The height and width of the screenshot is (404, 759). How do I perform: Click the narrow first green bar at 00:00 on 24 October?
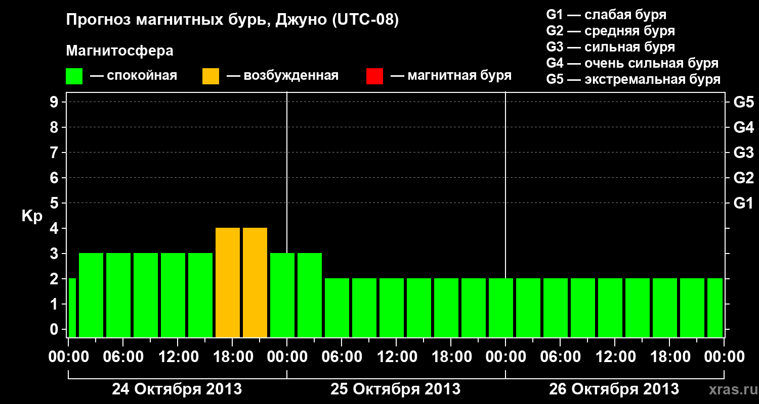tap(72, 308)
